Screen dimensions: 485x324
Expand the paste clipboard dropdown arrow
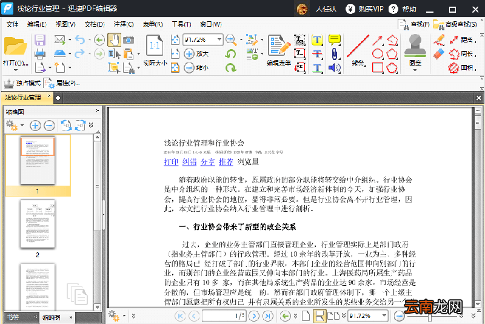(139, 54)
